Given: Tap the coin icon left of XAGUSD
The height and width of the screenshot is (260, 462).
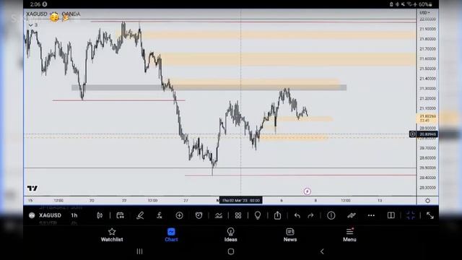Looking at the screenshot, I should pos(32,215).
